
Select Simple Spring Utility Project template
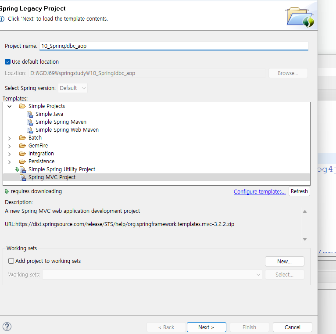tap(62, 169)
